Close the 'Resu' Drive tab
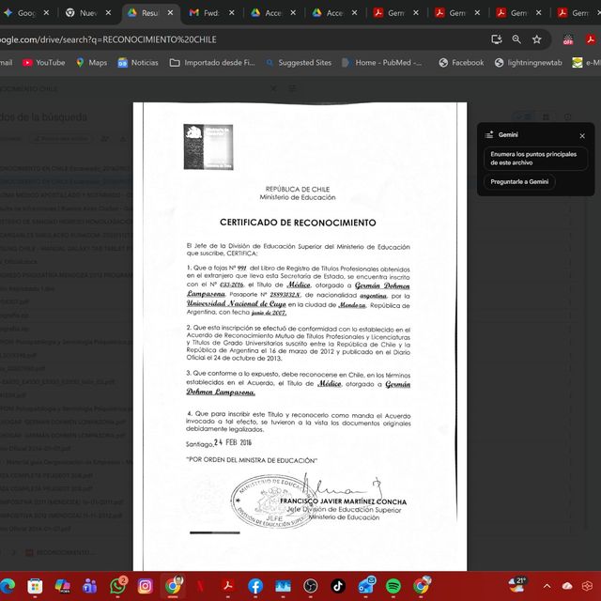 pos(170,12)
